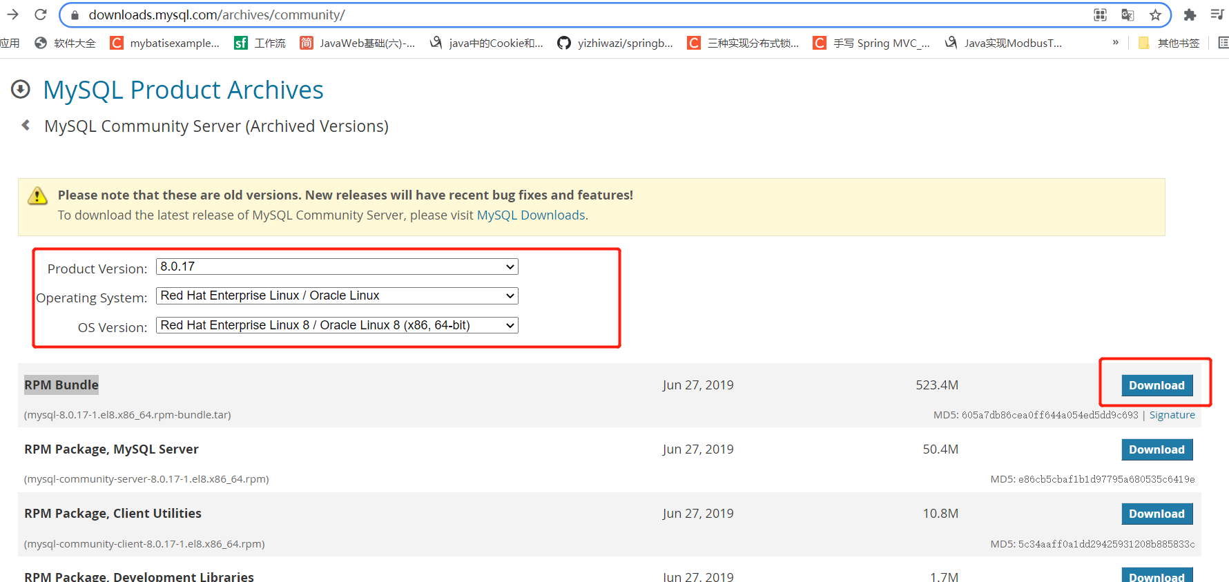
Task: Open the QR code icon in address bar
Action: (x=1101, y=14)
